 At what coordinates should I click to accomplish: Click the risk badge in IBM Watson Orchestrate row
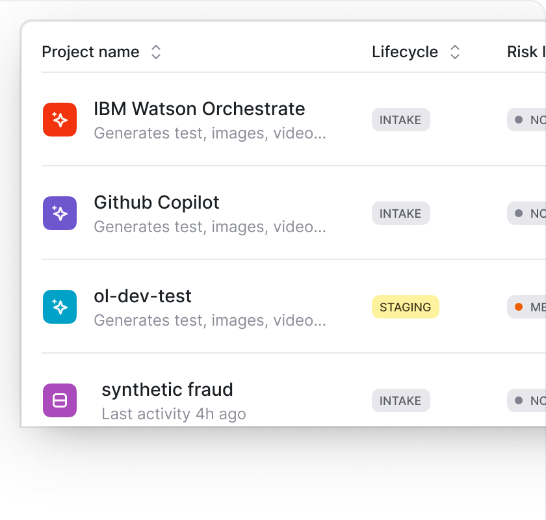(526, 120)
